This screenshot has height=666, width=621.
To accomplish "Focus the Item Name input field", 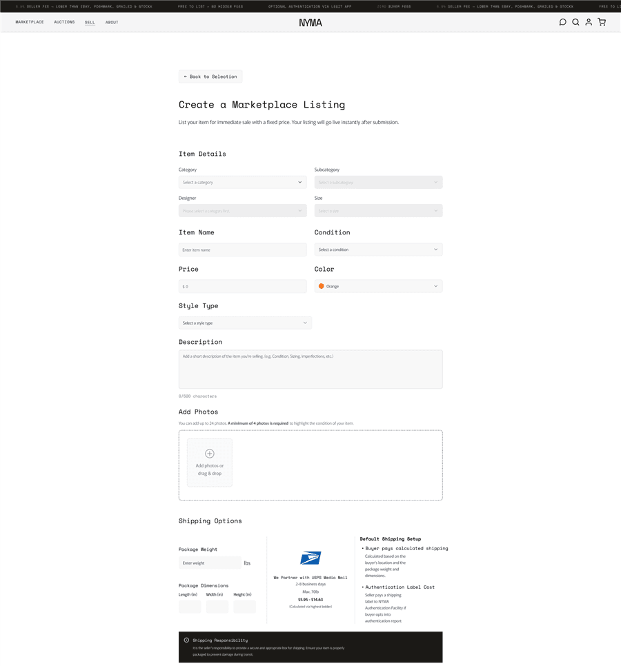I will (x=242, y=250).
